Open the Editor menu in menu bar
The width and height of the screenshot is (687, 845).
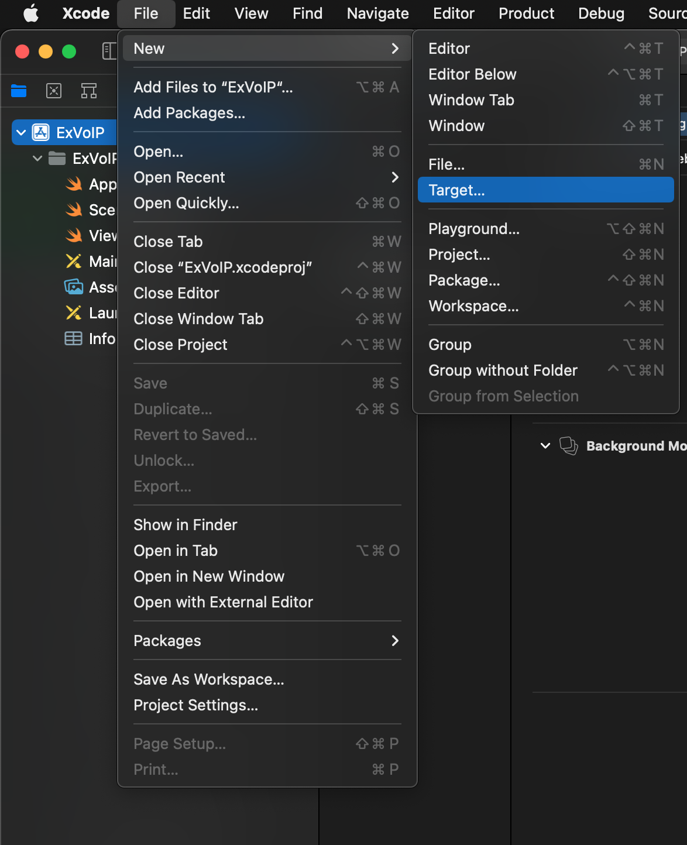click(454, 13)
